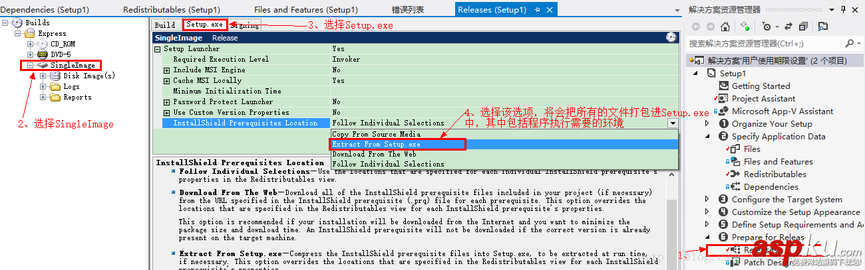The width and height of the screenshot is (865, 270).
Task: Expand the Password Protect Launcher property
Action: [x=167, y=101]
